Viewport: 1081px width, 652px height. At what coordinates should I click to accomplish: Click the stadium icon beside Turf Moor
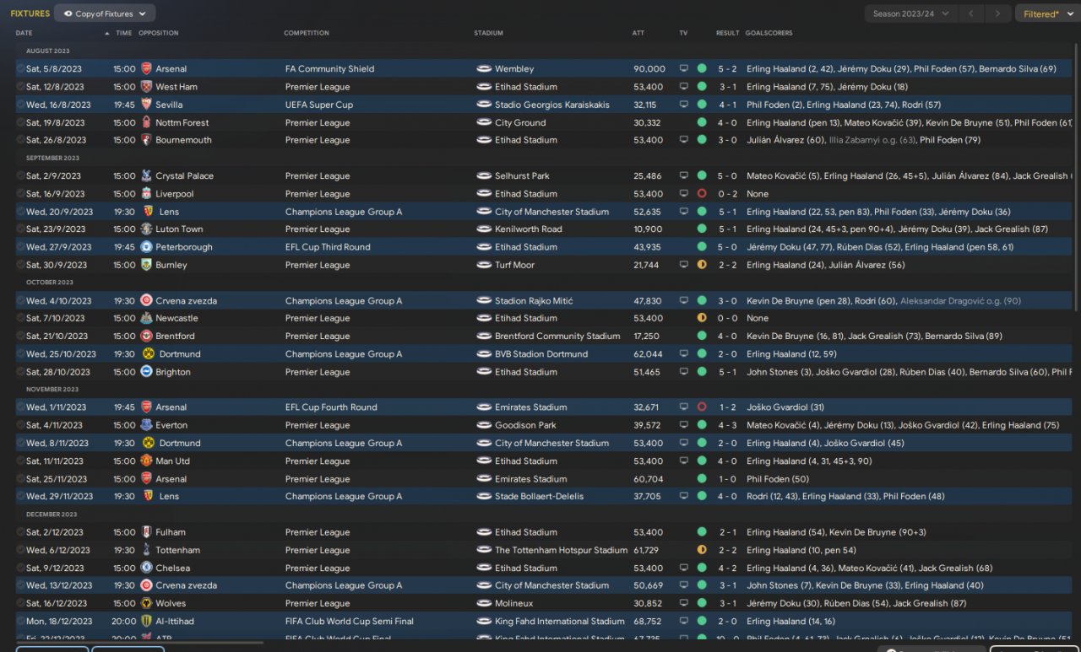click(x=484, y=265)
